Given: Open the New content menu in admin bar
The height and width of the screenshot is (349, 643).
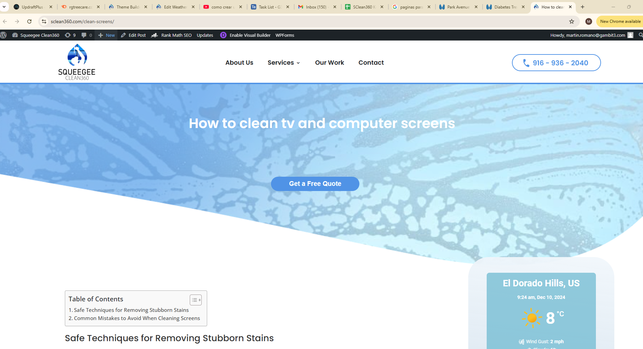Looking at the screenshot, I should click(106, 35).
